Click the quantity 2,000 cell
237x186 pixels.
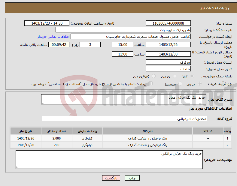coord(56,138)
